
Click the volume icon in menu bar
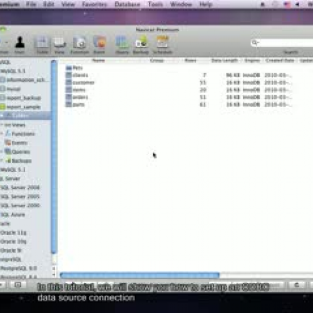point(297,4)
